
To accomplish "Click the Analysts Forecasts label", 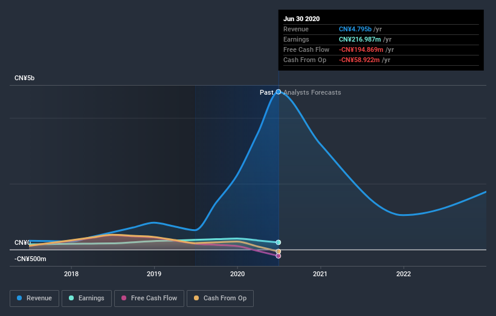I will click(312, 92).
